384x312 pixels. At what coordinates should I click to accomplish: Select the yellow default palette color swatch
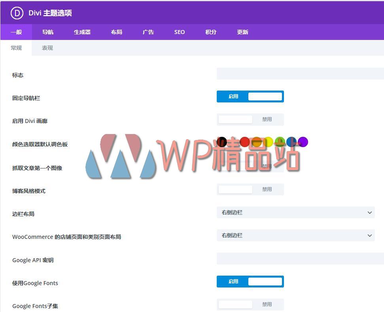pos(269,142)
